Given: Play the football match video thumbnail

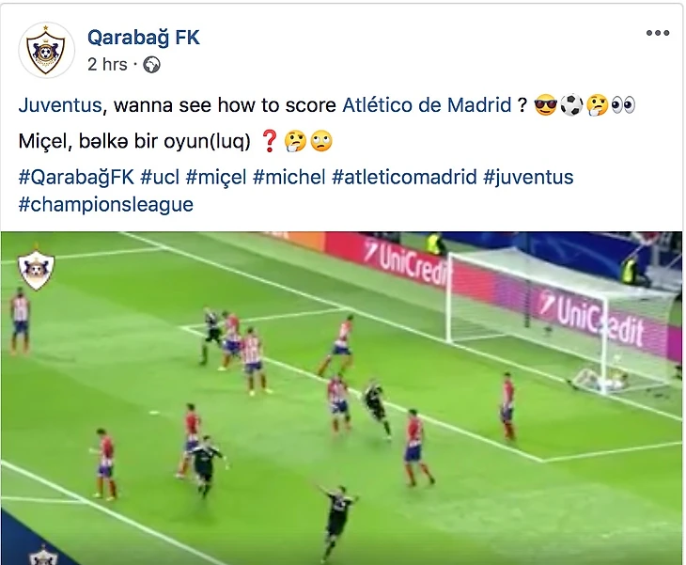Looking at the screenshot, I should tap(342, 398).
